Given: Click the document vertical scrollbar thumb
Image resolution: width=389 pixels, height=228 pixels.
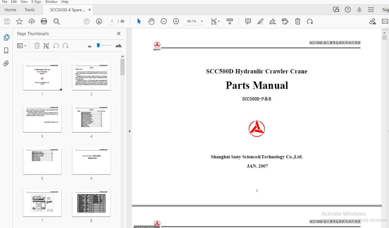Looking at the screenshot, I should (384, 38).
